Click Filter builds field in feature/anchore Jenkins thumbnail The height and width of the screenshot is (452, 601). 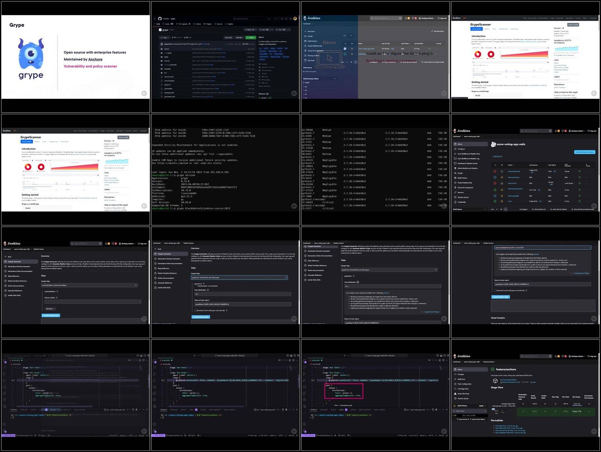coord(470,411)
